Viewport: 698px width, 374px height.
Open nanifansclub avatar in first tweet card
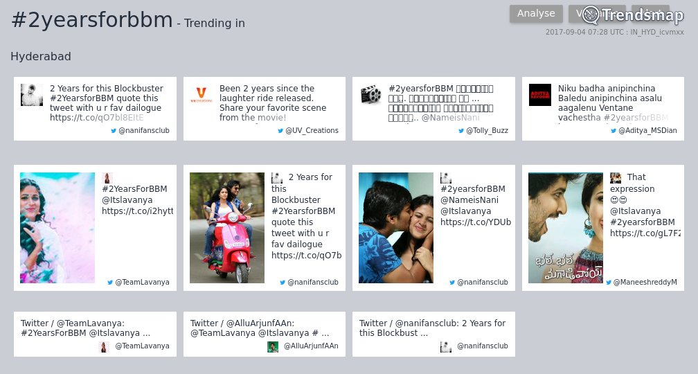click(x=32, y=95)
